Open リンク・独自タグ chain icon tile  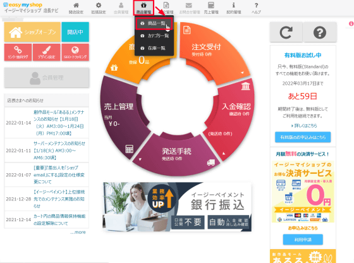(18, 52)
